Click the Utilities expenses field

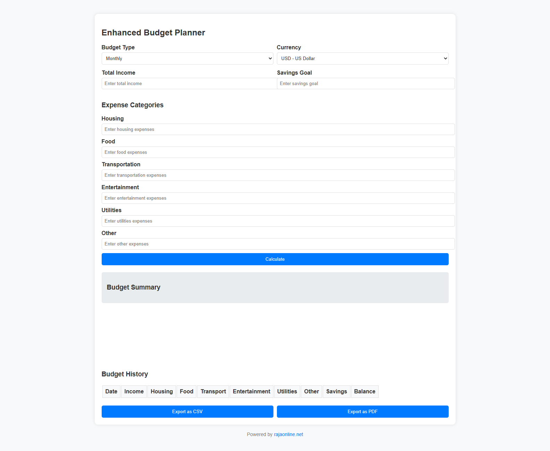point(278,221)
